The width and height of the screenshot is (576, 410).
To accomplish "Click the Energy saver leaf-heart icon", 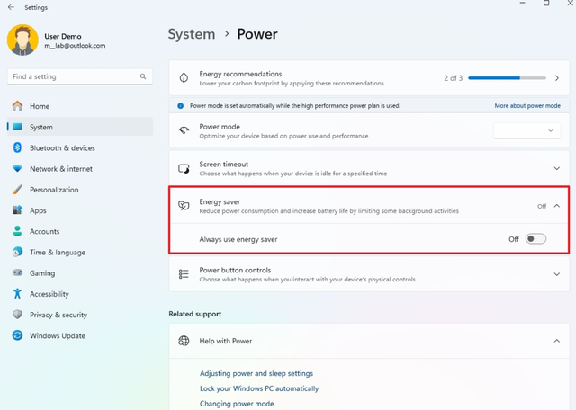I will (184, 206).
